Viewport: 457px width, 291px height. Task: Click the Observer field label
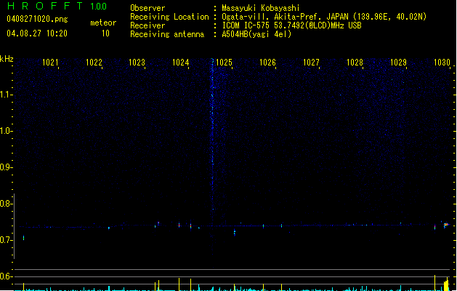click(x=147, y=8)
